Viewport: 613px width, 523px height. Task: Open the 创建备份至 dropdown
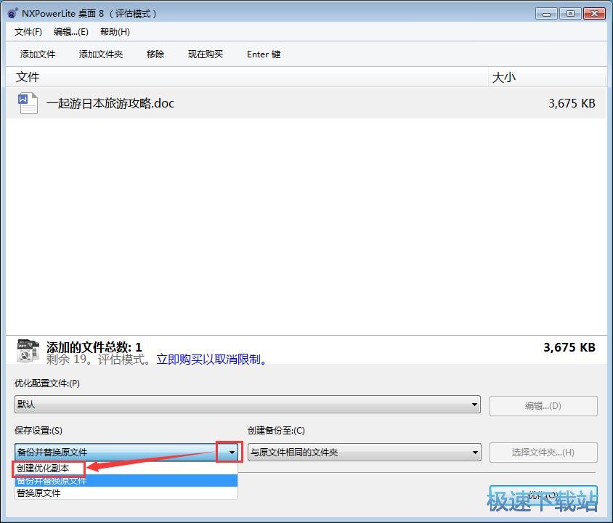pyautogui.click(x=365, y=453)
